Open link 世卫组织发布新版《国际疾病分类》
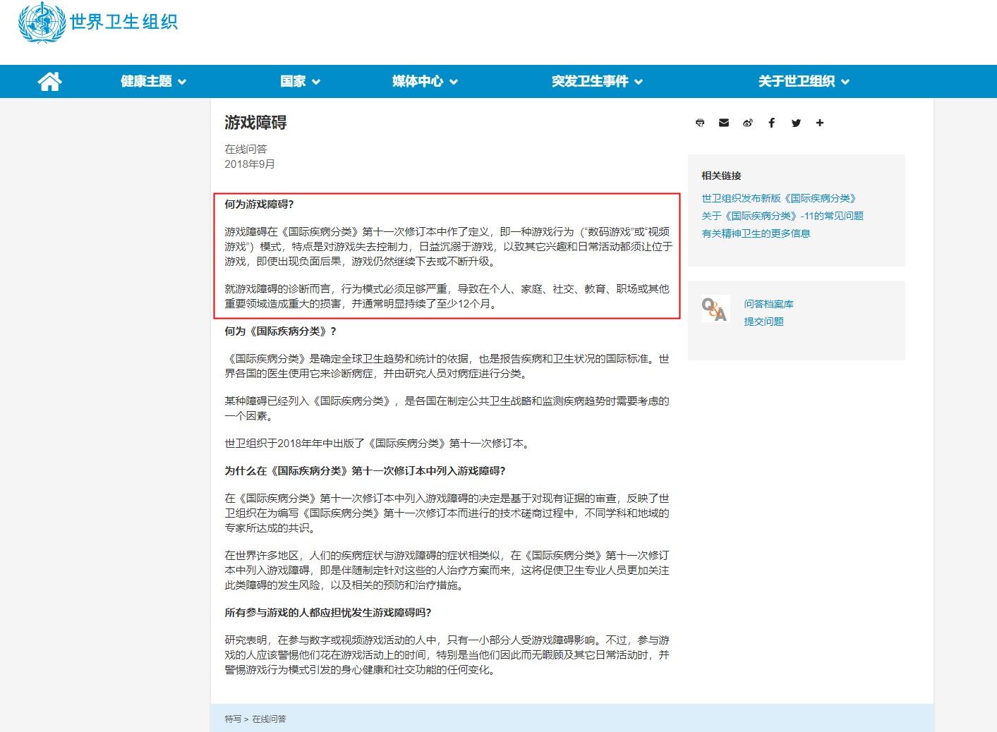997x732 pixels. (778, 199)
